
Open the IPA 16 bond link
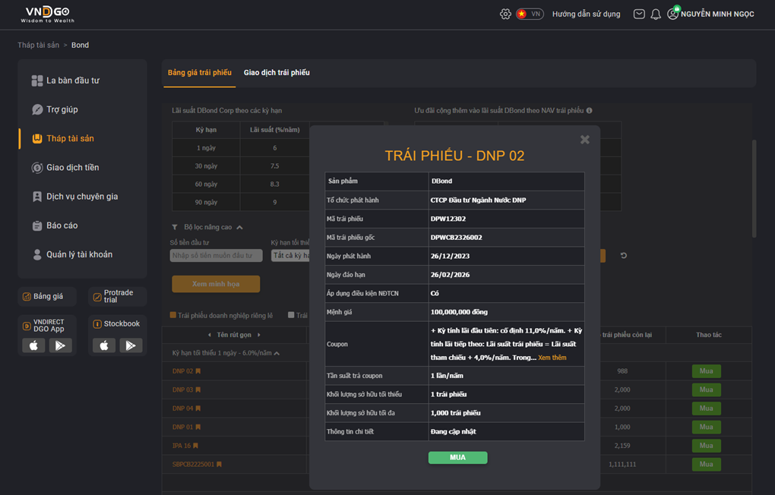(x=182, y=446)
